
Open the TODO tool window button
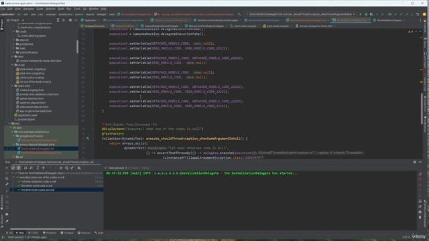tap(34, 233)
